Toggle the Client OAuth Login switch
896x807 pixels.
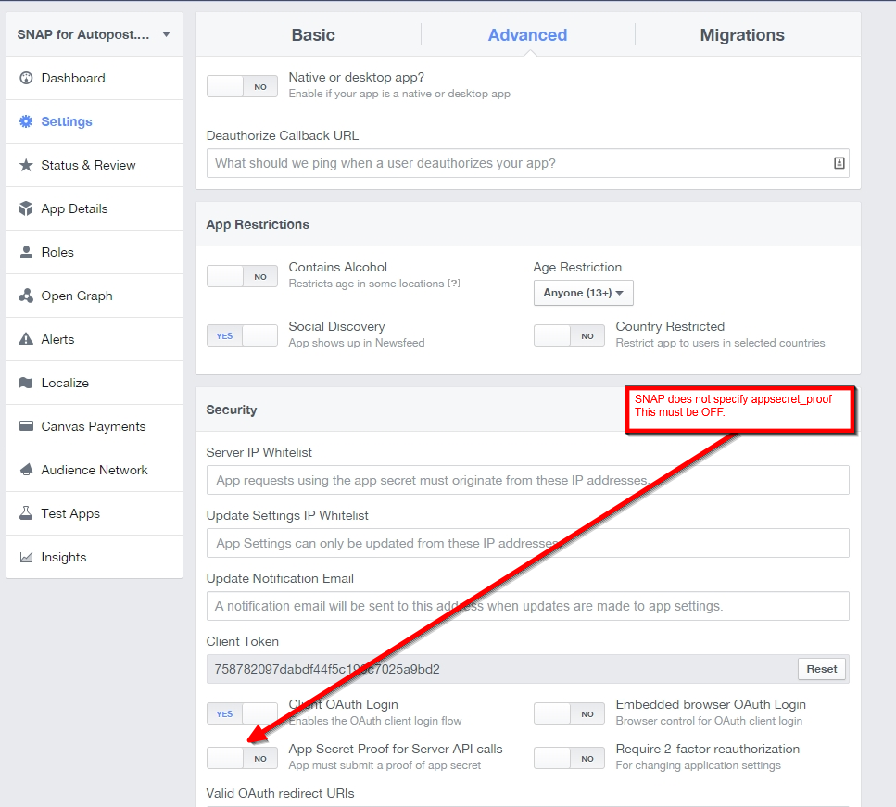242,713
